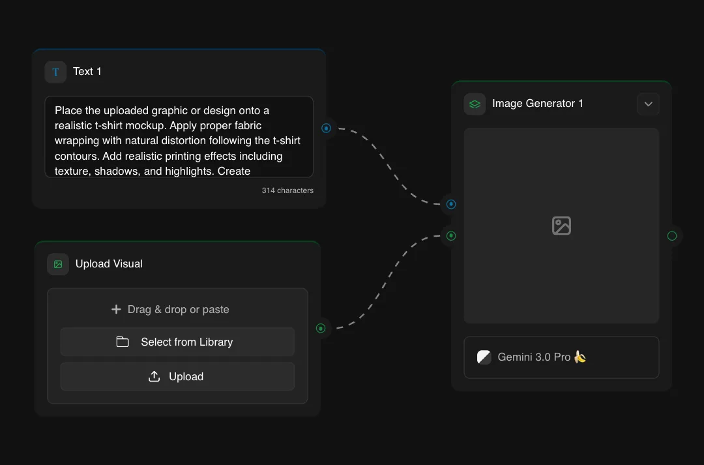The height and width of the screenshot is (465, 704).
Task: Open the Gemini 3.0 Pro model selector
Action: (x=561, y=357)
